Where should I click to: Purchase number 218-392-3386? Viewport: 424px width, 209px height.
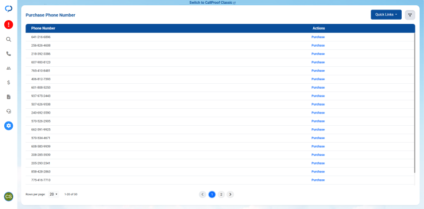pyautogui.click(x=318, y=54)
